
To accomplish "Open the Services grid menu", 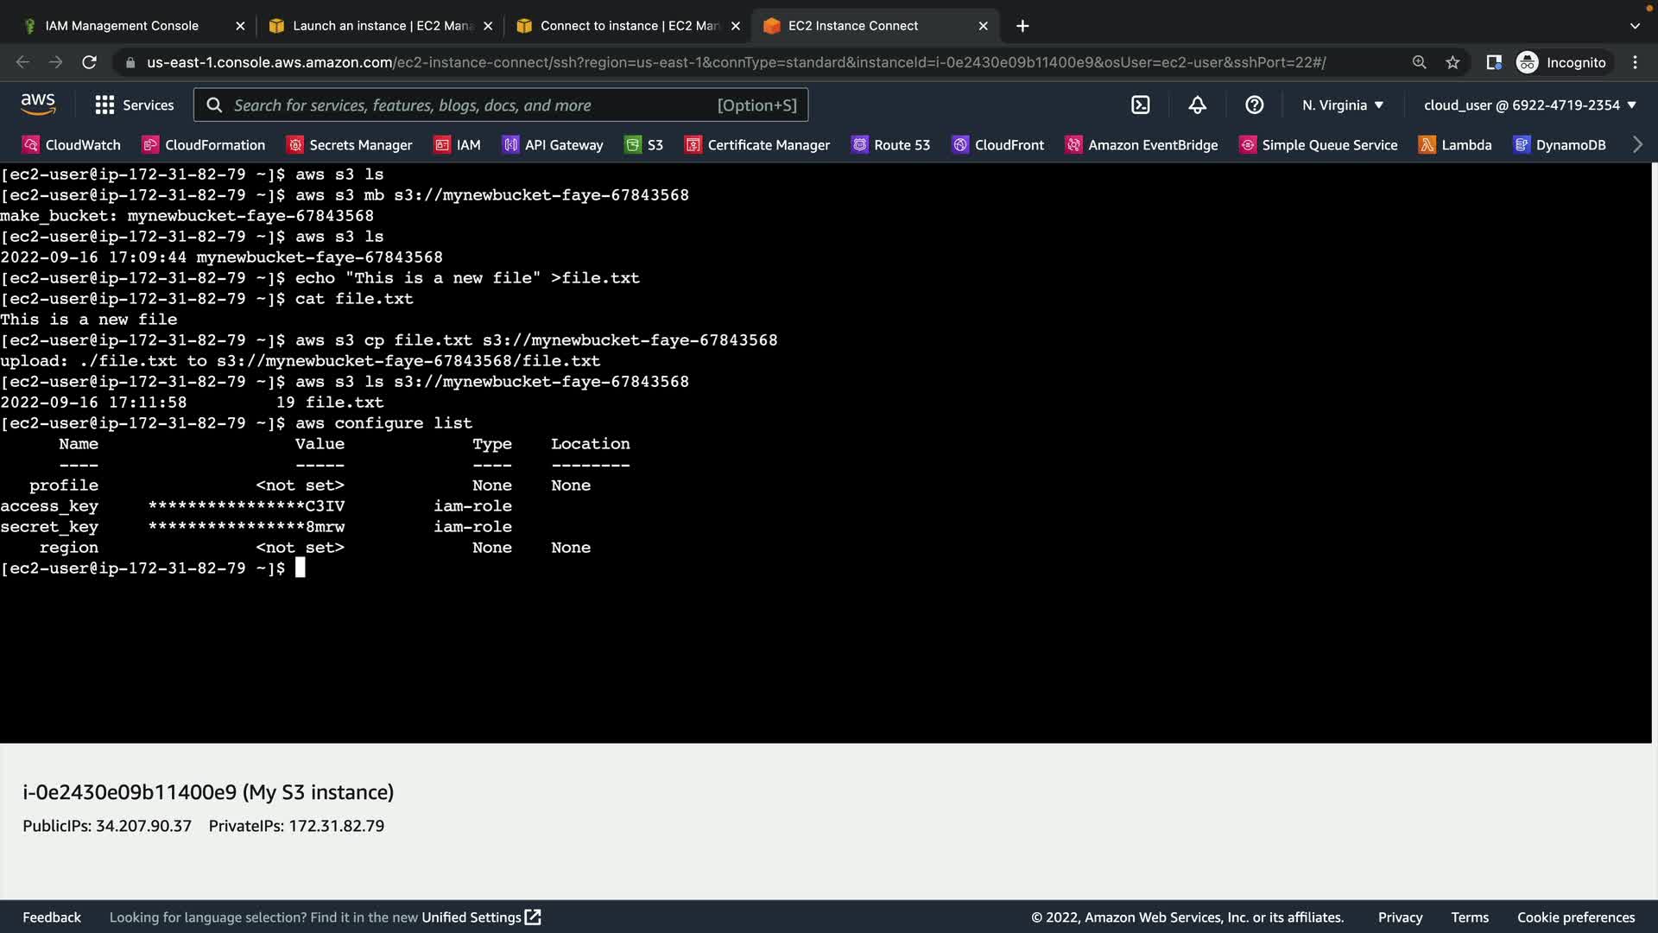I will [x=134, y=105].
